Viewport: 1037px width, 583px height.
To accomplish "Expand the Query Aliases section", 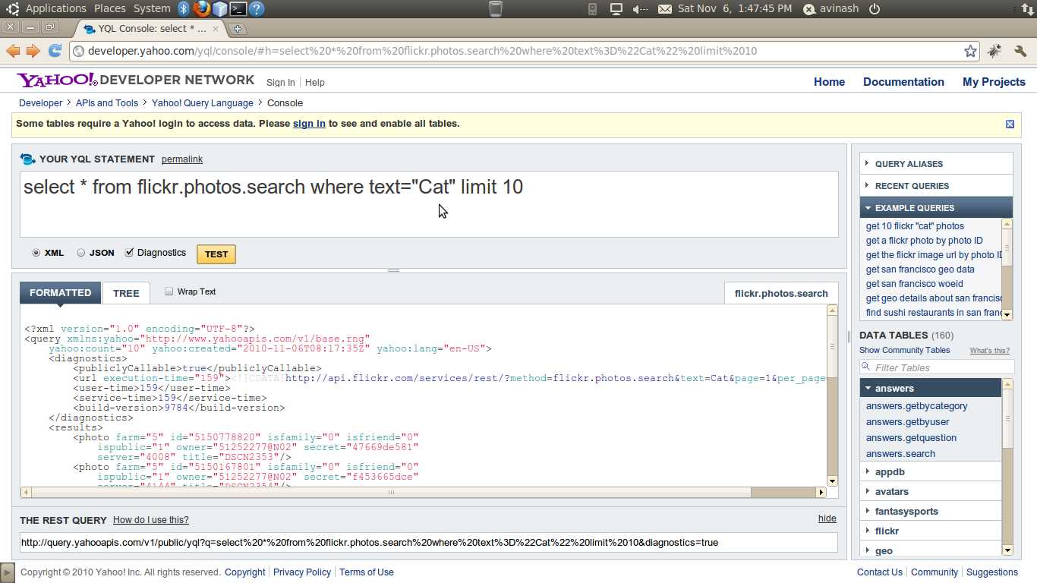I will click(936, 163).
